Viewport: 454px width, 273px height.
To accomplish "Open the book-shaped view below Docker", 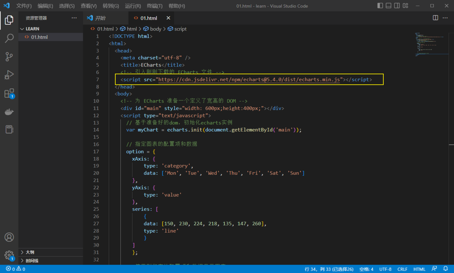I will click(9, 129).
